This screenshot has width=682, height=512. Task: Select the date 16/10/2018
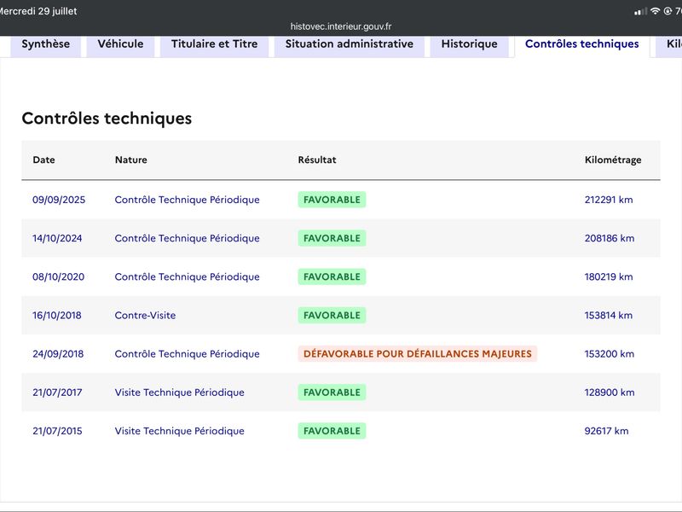pos(56,315)
